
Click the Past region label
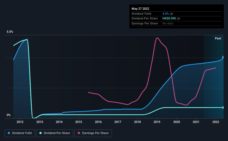coord(218,38)
